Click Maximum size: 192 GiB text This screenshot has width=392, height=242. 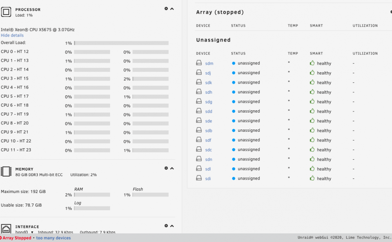point(23,192)
